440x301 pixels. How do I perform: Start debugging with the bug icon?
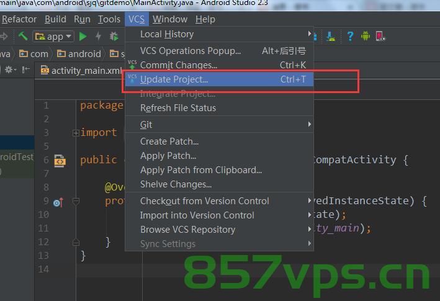[114, 36]
